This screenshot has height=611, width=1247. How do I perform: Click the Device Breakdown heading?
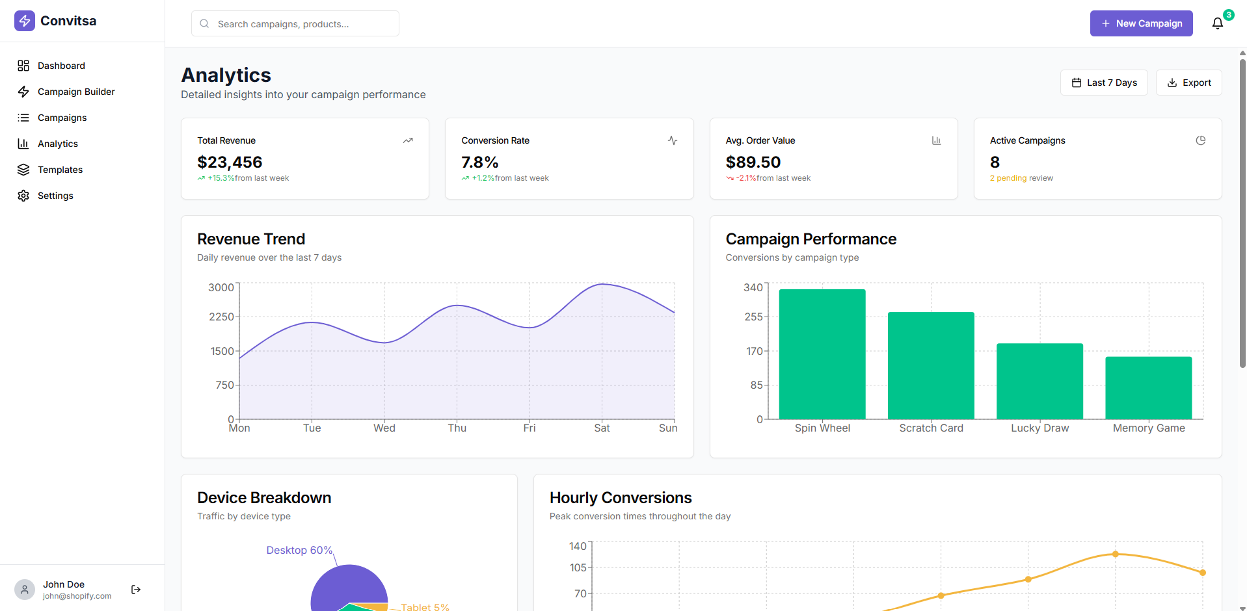point(264,498)
